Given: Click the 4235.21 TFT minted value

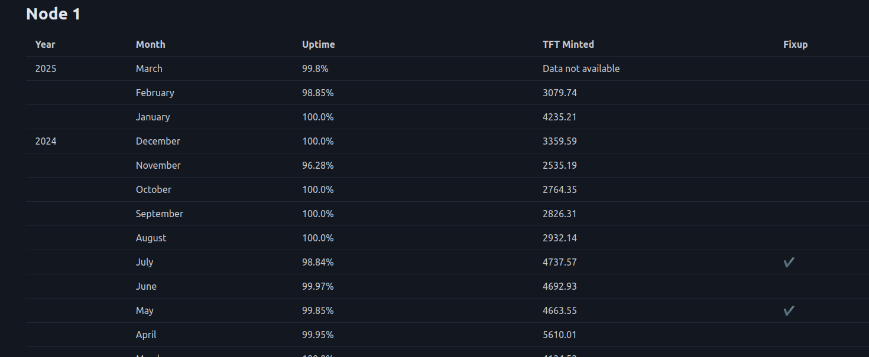Looking at the screenshot, I should coord(559,117).
